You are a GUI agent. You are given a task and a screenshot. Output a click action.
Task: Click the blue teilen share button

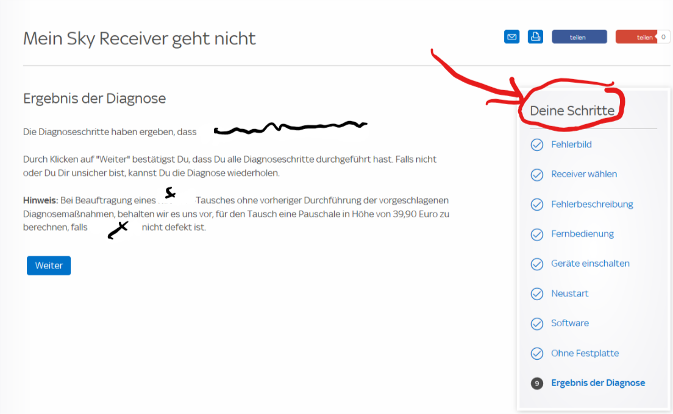click(x=579, y=37)
